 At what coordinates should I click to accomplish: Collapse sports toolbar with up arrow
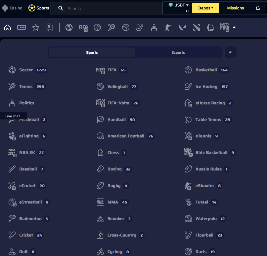click(234, 27)
